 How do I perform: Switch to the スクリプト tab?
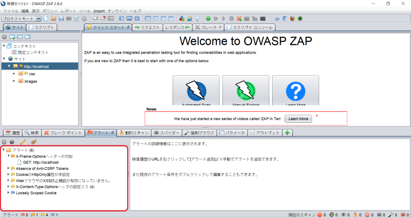tap(42, 27)
